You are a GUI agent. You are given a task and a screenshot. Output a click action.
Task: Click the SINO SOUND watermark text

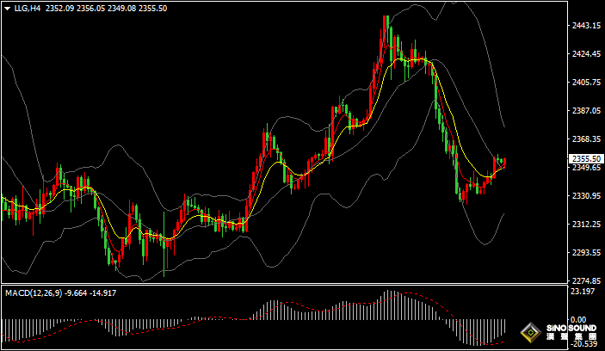pos(568,329)
